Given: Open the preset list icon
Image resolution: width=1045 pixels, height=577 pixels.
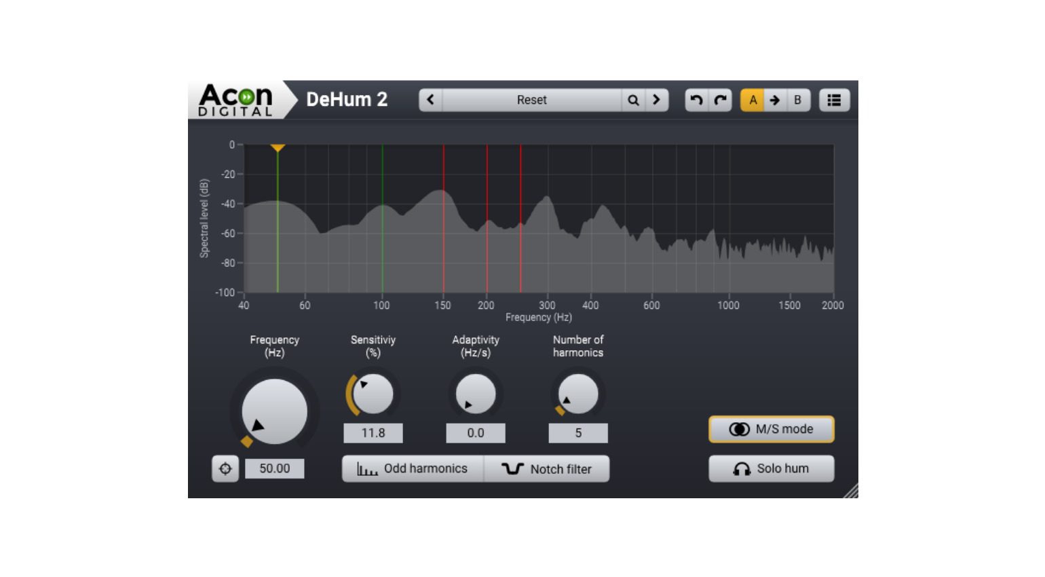Looking at the screenshot, I should click(835, 100).
